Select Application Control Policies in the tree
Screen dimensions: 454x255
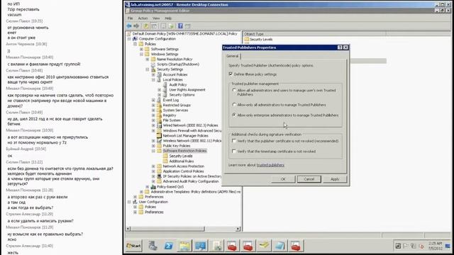pos(183,171)
